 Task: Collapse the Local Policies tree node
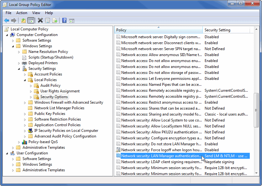tap(25, 80)
